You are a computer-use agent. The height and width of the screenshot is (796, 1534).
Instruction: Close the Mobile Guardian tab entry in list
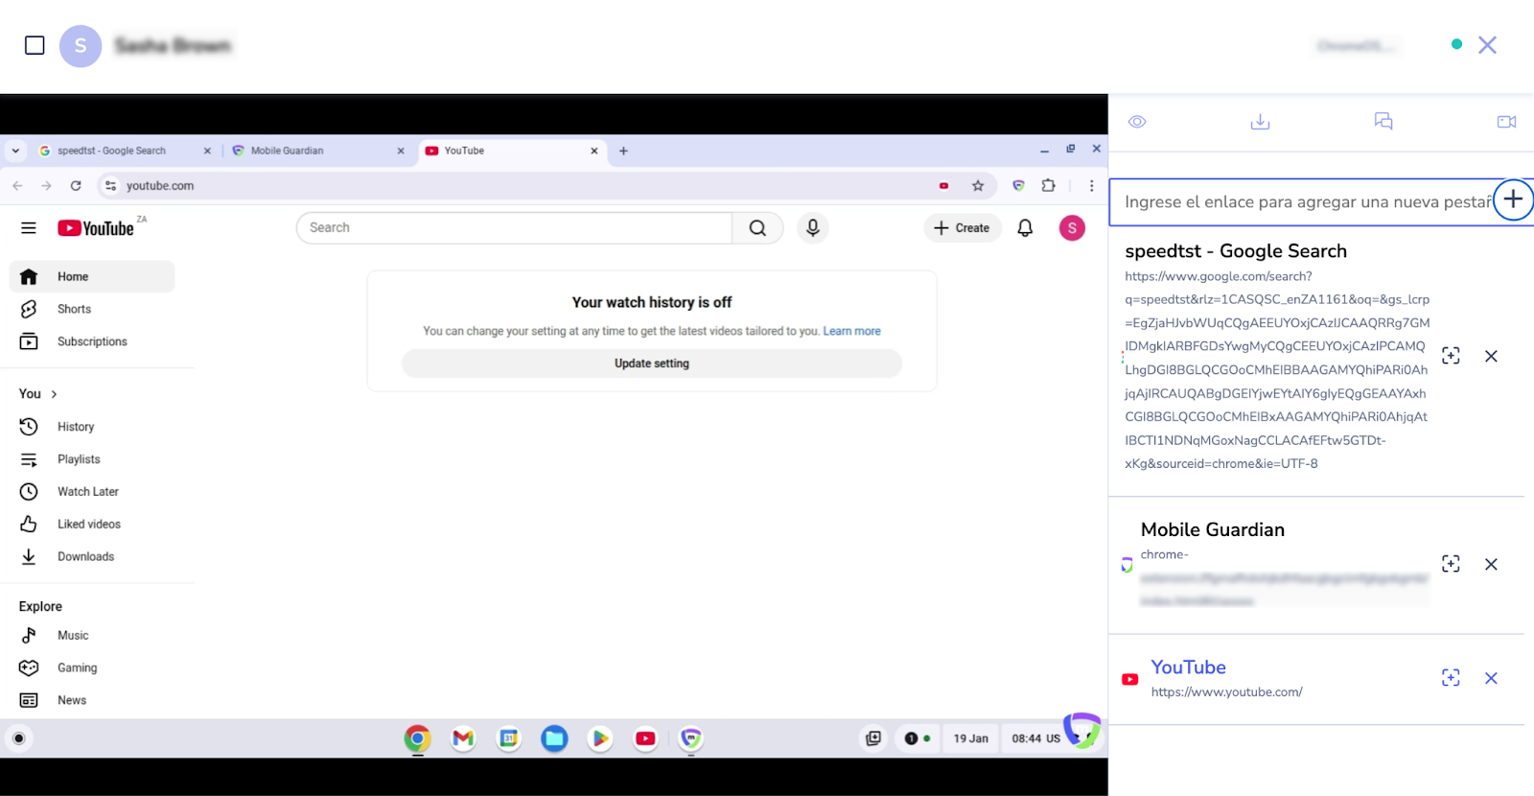pos(1491,564)
